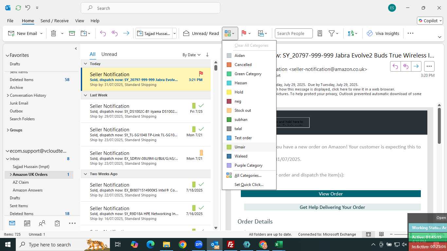Click Forward icon in reading pane
Screen dimensions: 447x251
click(416, 66)
